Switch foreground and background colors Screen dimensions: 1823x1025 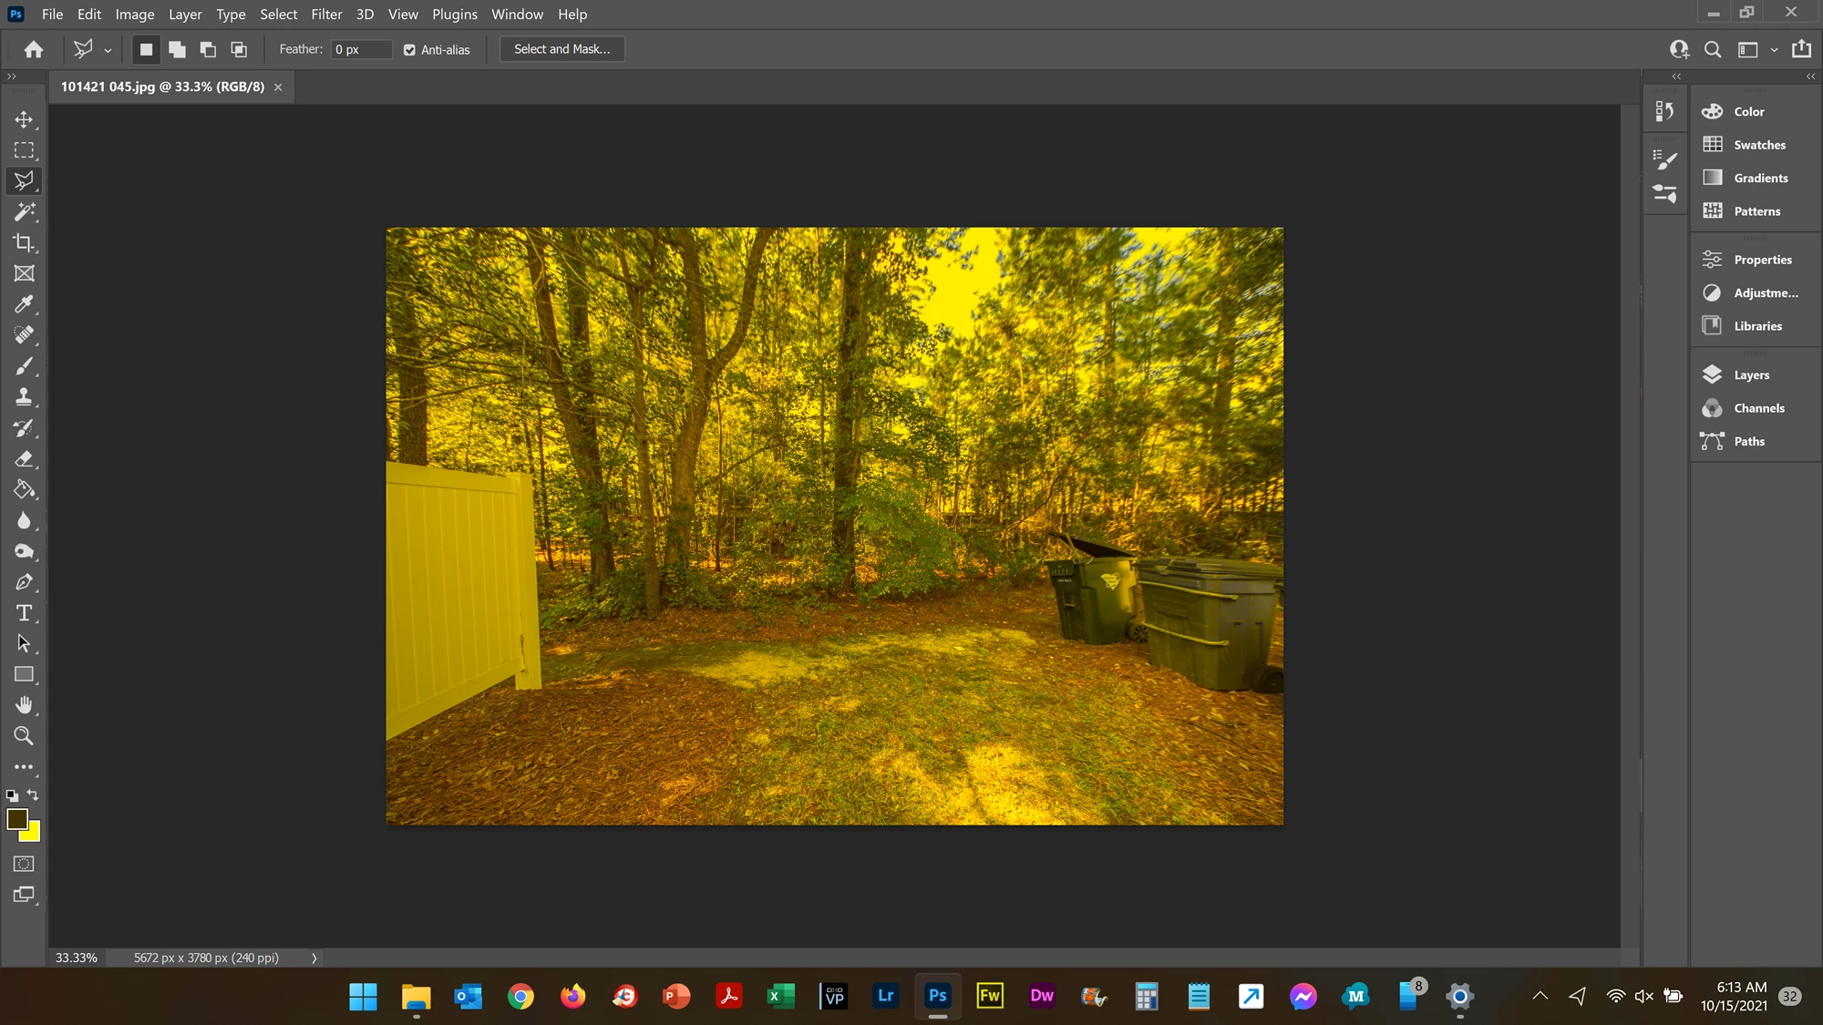pos(34,795)
